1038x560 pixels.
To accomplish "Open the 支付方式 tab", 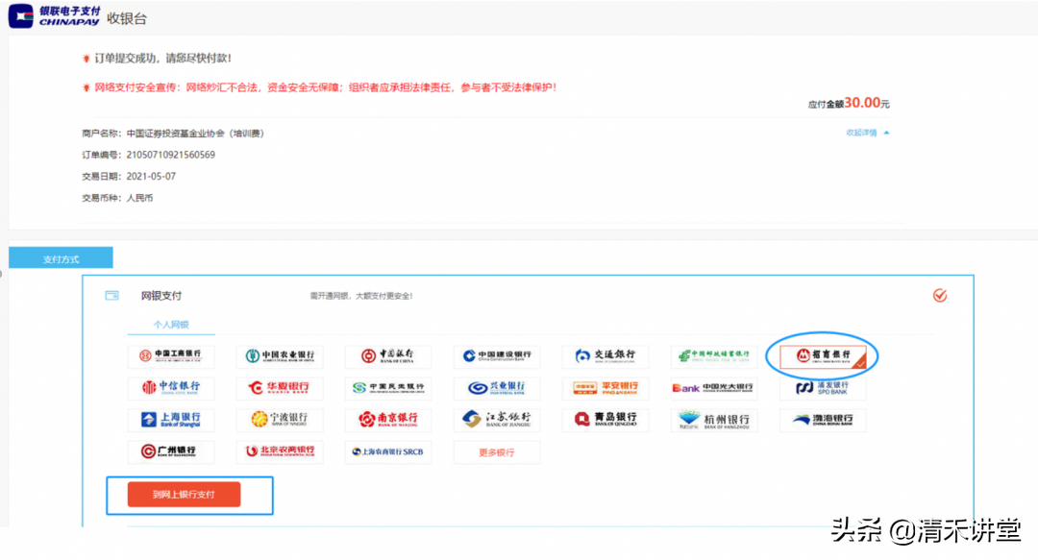I will click(x=61, y=258).
